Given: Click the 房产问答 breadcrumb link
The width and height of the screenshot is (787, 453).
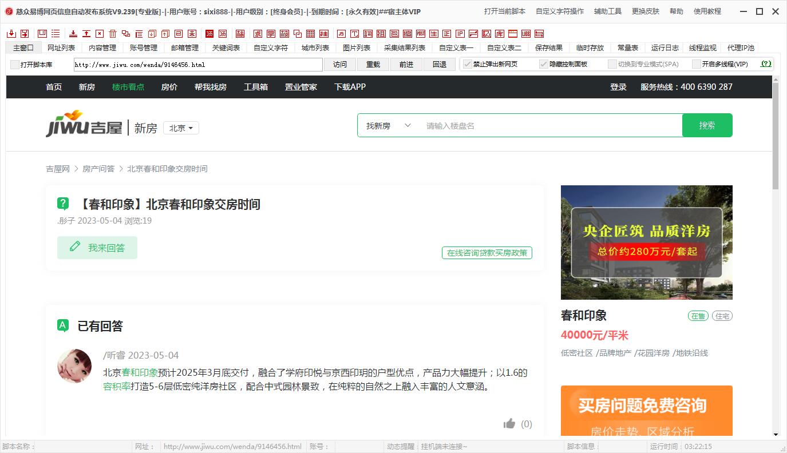Looking at the screenshot, I should pos(98,169).
